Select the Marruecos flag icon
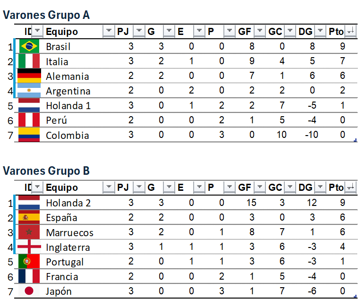358x299 pixels. (29, 232)
